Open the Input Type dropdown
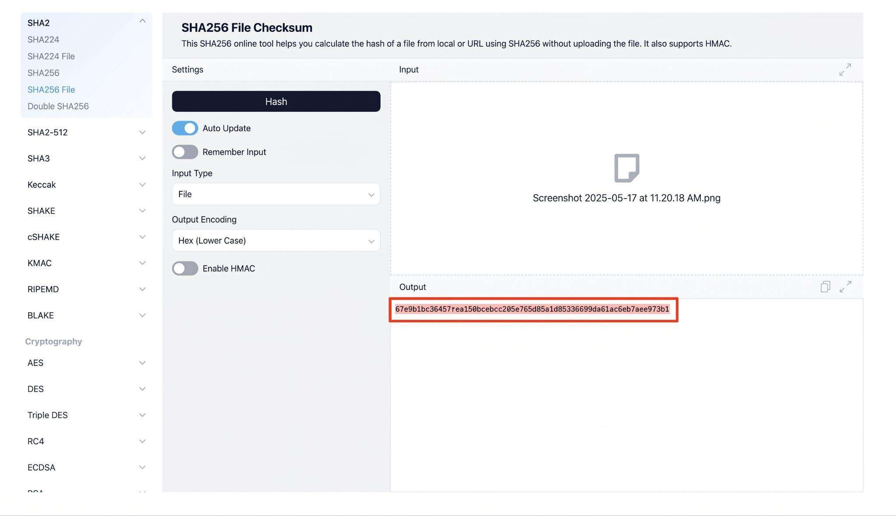 tap(276, 194)
